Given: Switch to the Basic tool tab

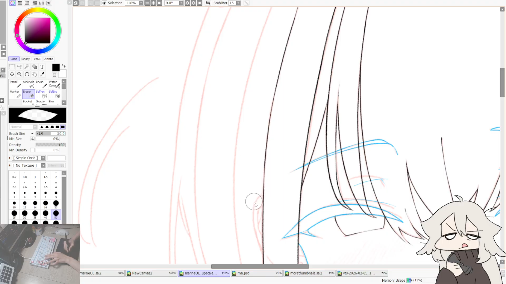Looking at the screenshot, I should 14,59.
